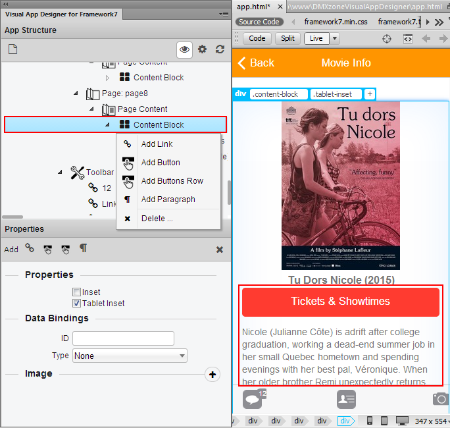Image resolution: width=450 pixels, height=428 pixels.
Task: Click the horizontal scrollbar under the tree
Action: click(12, 217)
